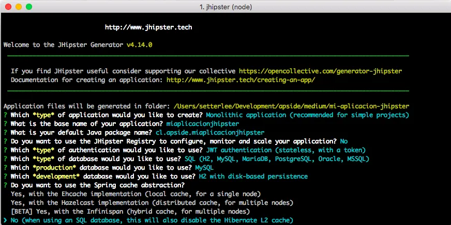Click the 'Documentation for creating an application:' label
The height and width of the screenshot is (225, 451).
[87, 80]
